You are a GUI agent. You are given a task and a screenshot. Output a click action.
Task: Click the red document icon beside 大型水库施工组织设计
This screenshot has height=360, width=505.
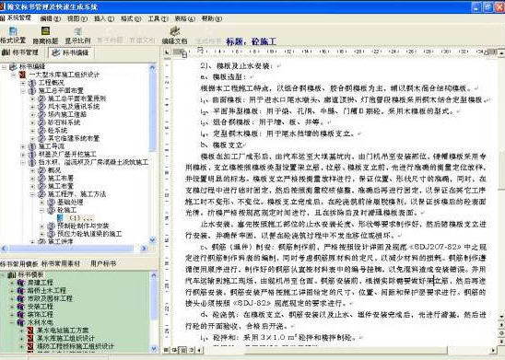[22, 75]
